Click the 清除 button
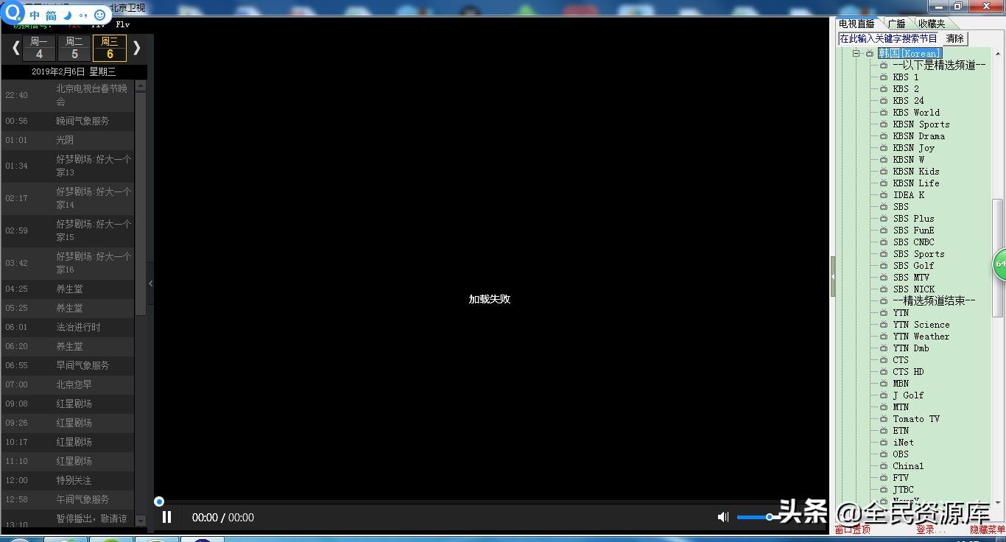Viewport: 1006px width, 542px height. tap(955, 38)
